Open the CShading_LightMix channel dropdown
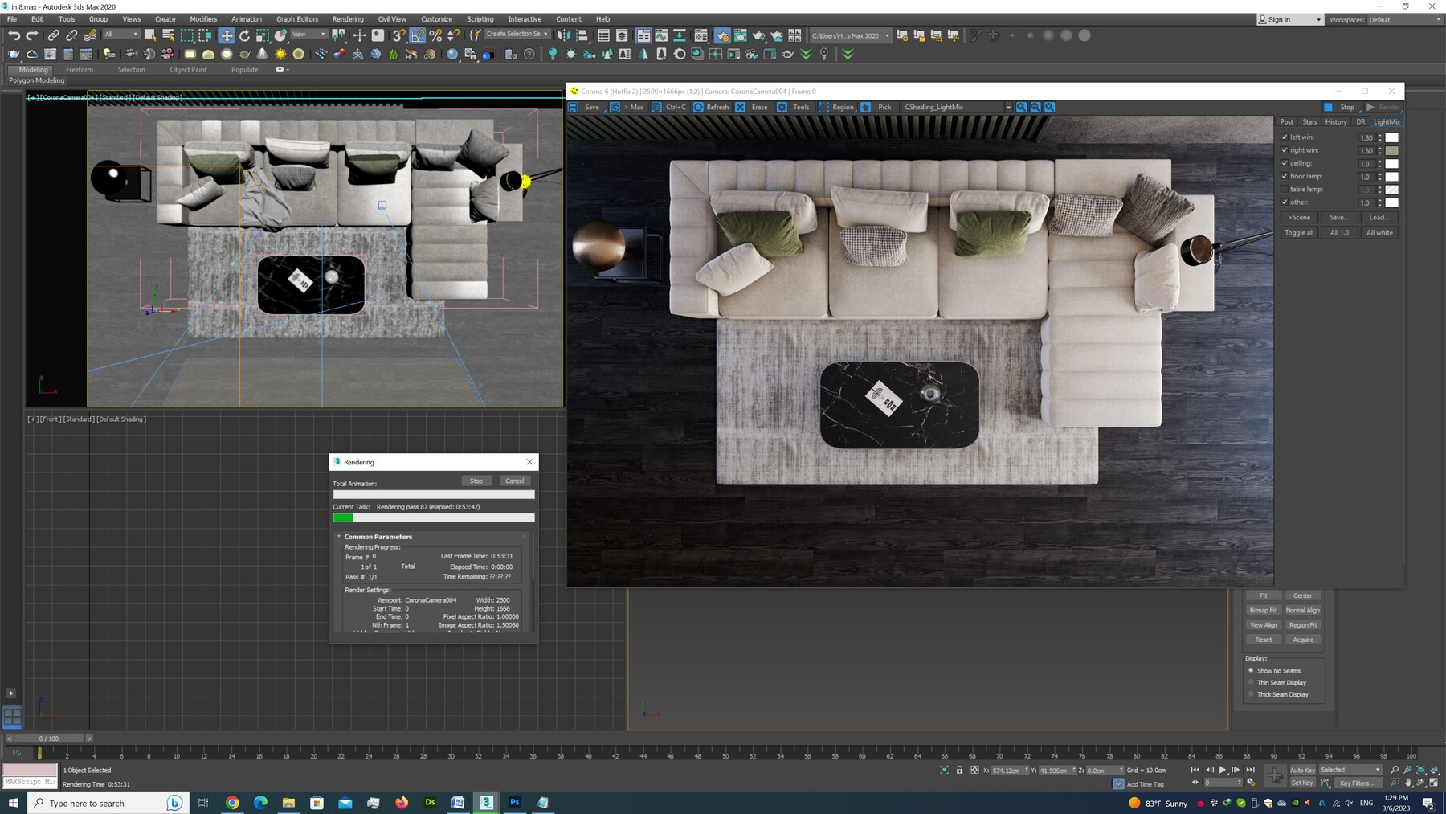The width and height of the screenshot is (1446, 814). click(x=1007, y=107)
